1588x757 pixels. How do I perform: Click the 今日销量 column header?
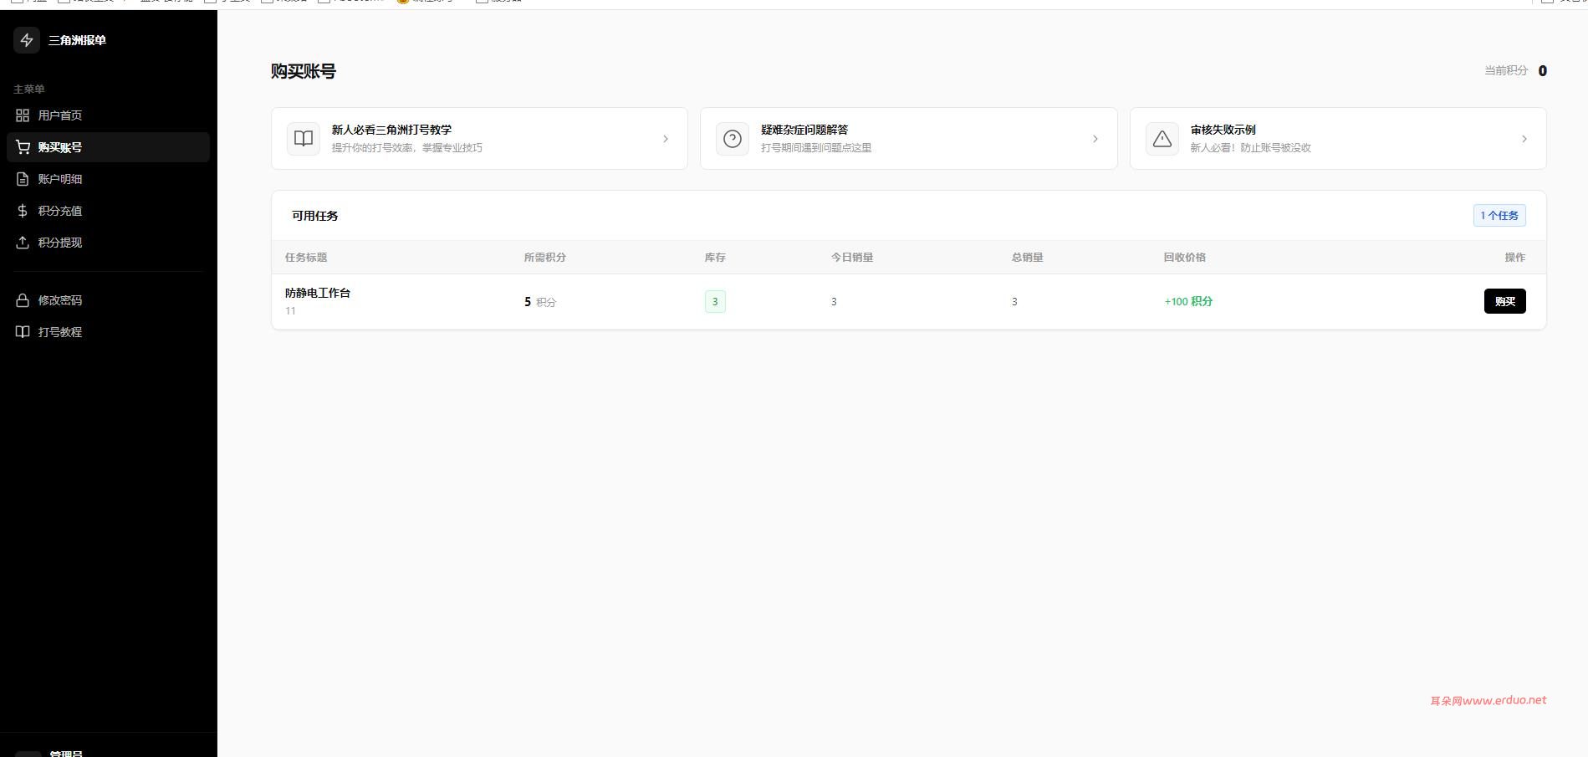(x=852, y=258)
